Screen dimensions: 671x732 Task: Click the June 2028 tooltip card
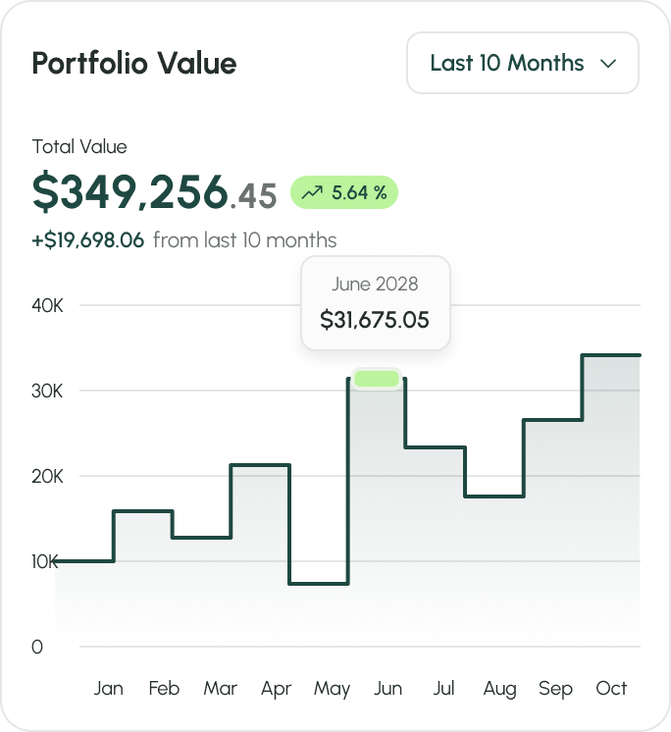point(375,303)
